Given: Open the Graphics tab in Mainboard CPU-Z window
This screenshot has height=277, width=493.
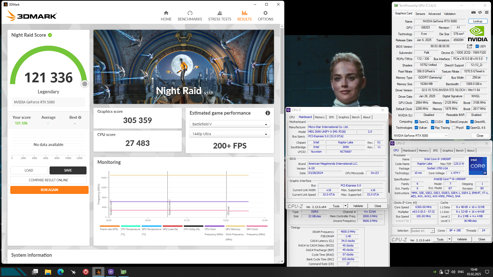Looking at the screenshot, I should point(344,117).
